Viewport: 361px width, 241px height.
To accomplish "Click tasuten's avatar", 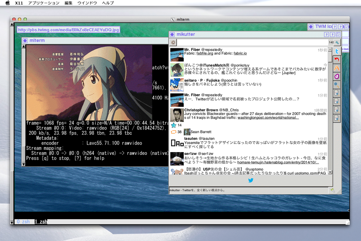I will pyautogui.click(x=177, y=144).
